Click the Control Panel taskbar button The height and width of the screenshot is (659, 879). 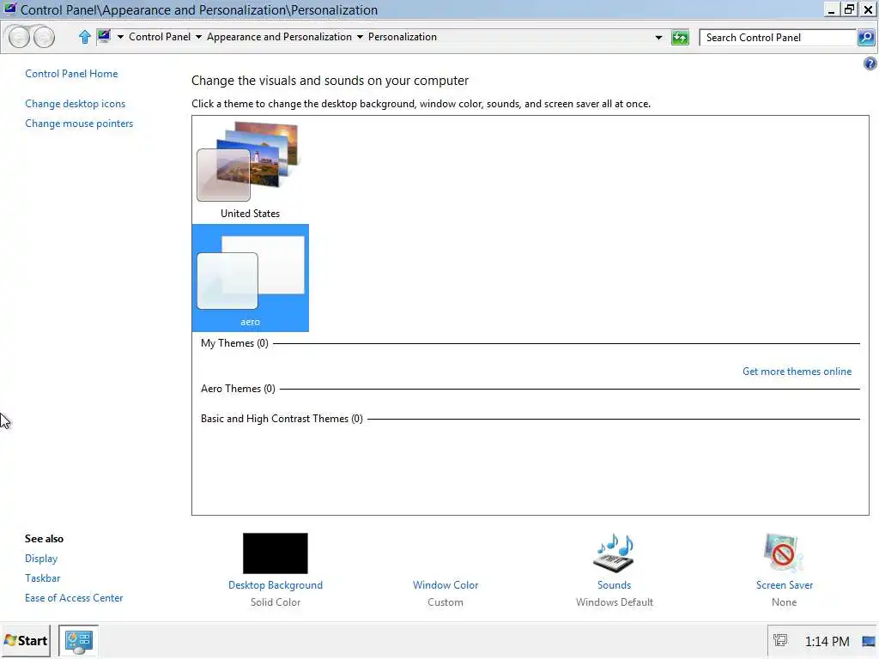[x=78, y=640]
